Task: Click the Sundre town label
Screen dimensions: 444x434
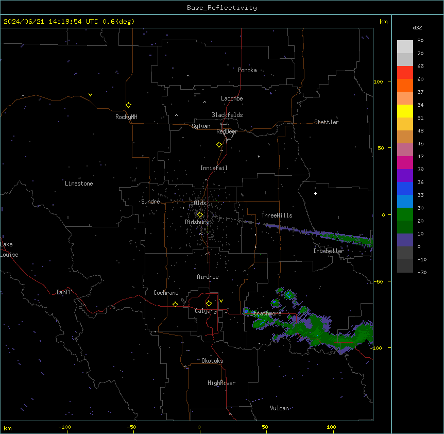Action: (x=150, y=202)
